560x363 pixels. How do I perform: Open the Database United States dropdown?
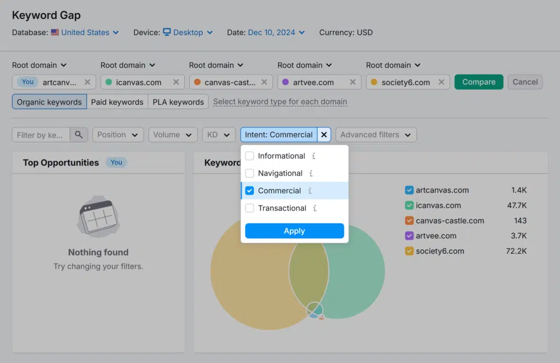tap(85, 32)
